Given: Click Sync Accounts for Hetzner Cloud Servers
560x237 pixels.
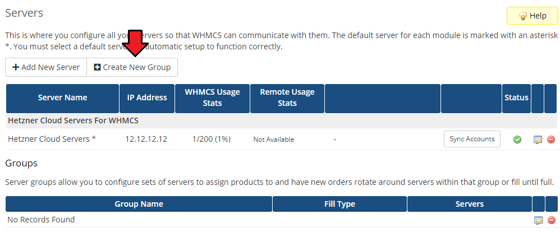Looking at the screenshot, I should 472,139.
